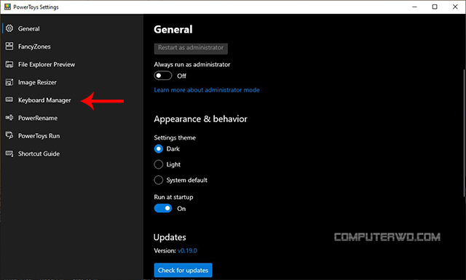Open PowerToys Run via its icon

(x=9, y=135)
